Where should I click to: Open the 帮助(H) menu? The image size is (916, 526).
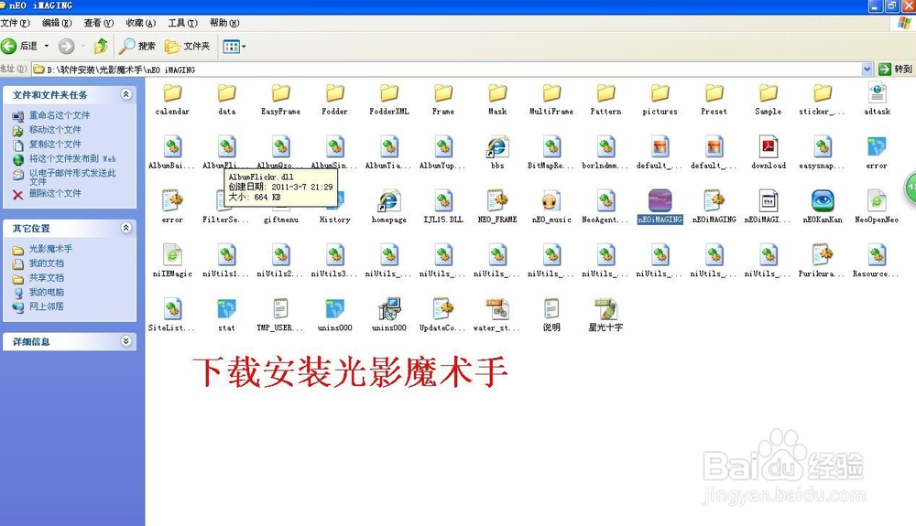tap(225, 23)
